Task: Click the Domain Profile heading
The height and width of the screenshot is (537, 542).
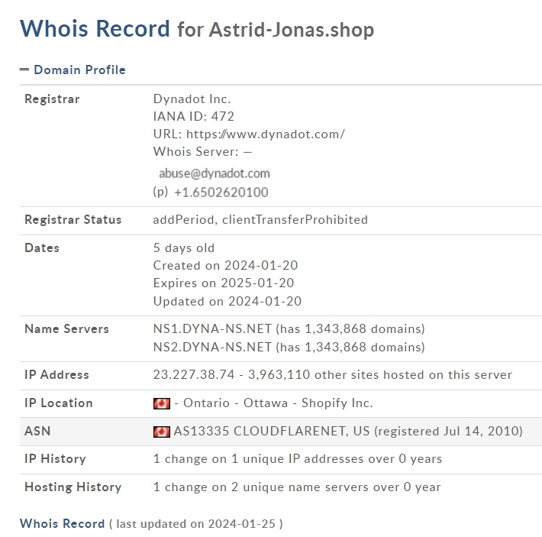Action: coord(79,70)
